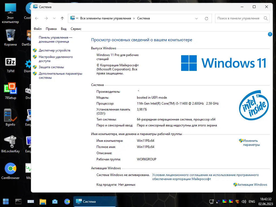Click the Intel inside logo

[254, 105]
